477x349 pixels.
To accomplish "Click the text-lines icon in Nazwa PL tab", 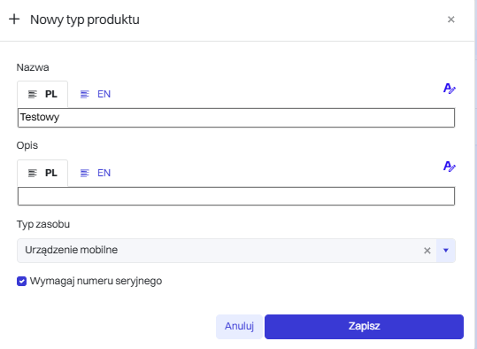I will 33,95.
